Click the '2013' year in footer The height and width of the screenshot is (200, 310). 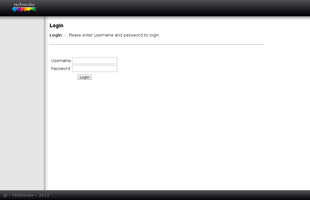(44, 195)
